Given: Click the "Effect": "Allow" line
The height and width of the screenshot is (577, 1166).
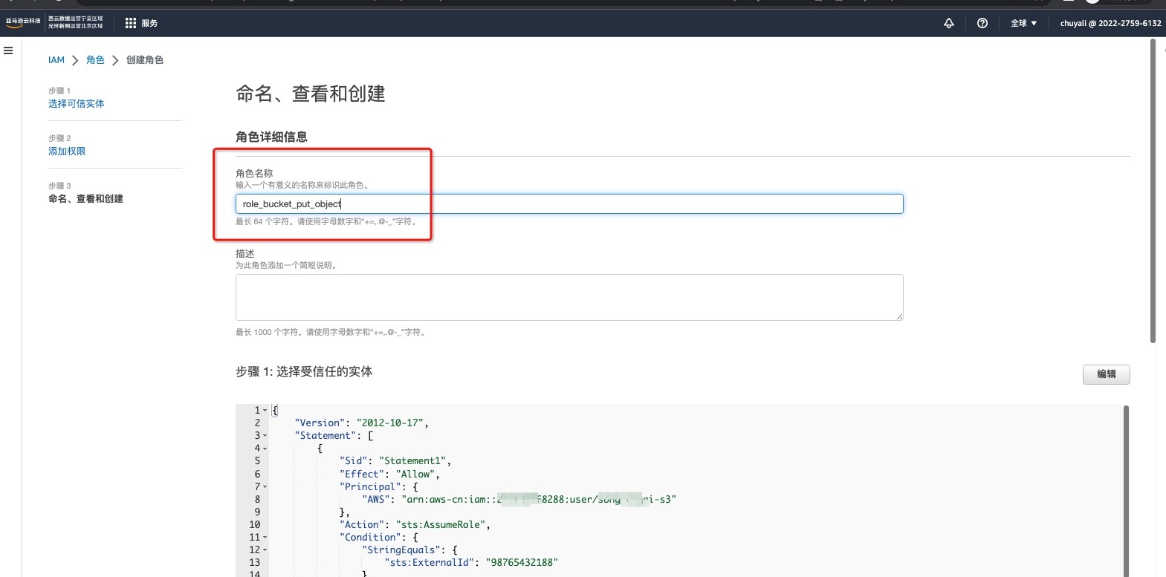Looking at the screenshot, I should tap(389, 474).
